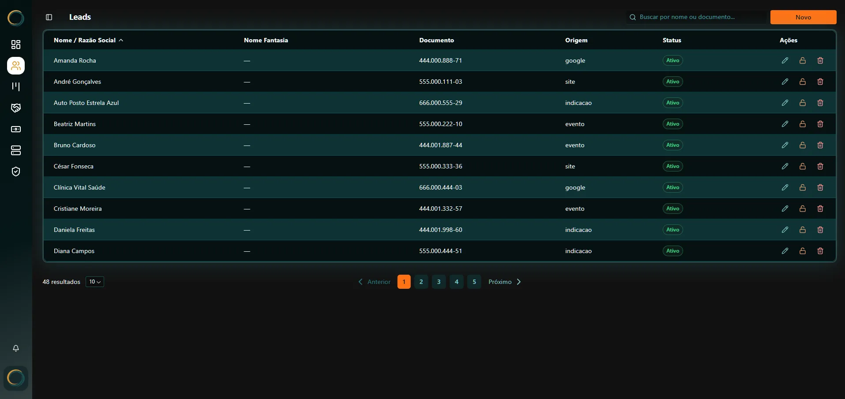Open the shield check icon in sidebar
The height and width of the screenshot is (399, 845).
(x=16, y=172)
